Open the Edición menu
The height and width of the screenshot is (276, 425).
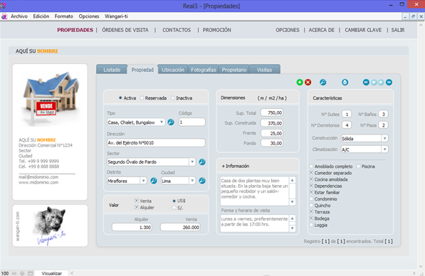pyautogui.click(x=41, y=16)
